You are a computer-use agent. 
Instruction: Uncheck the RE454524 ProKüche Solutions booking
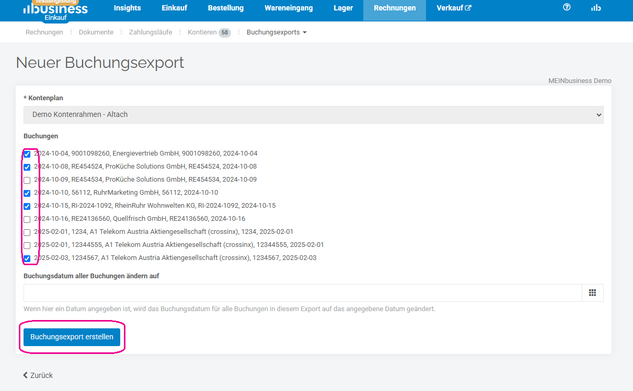point(27,167)
